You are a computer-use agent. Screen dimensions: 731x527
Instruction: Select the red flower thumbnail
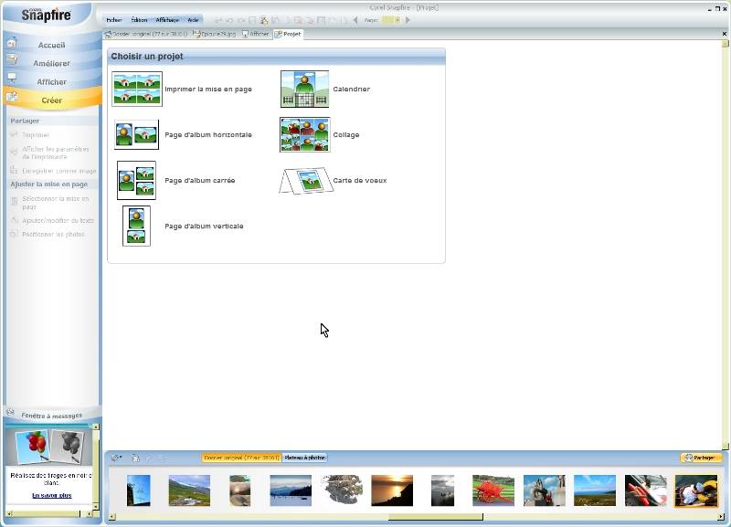493,490
